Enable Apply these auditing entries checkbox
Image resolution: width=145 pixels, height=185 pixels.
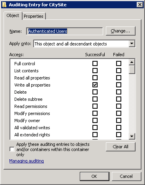click(x=12, y=149)
